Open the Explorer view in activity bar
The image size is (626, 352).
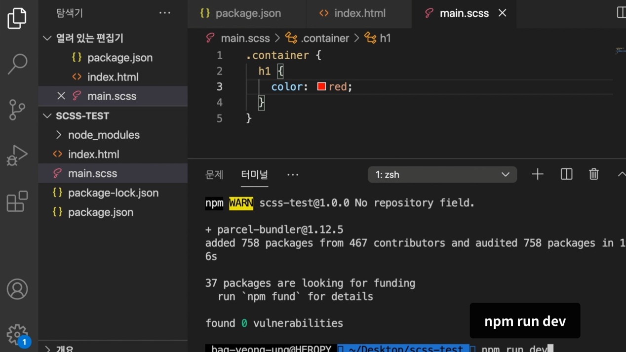point(17,19)
